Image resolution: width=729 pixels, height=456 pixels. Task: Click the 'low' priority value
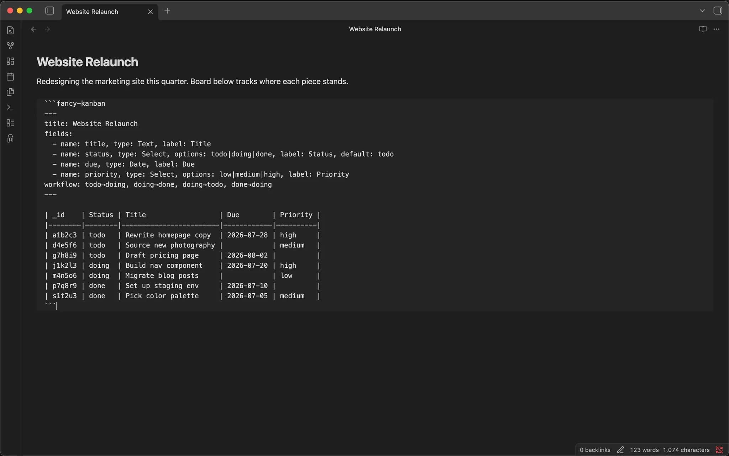pyautogui.click(x=286, y=276)
